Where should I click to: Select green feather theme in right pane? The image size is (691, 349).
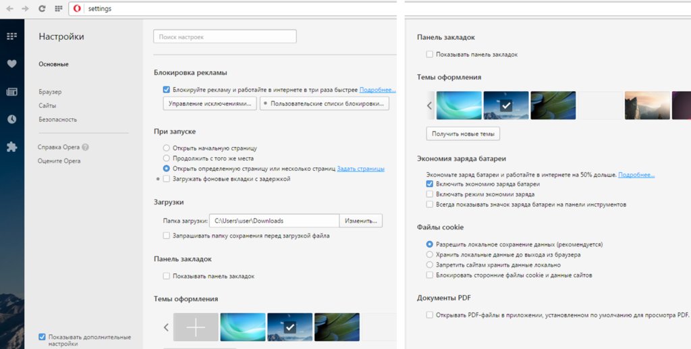[x=553, y=105]
